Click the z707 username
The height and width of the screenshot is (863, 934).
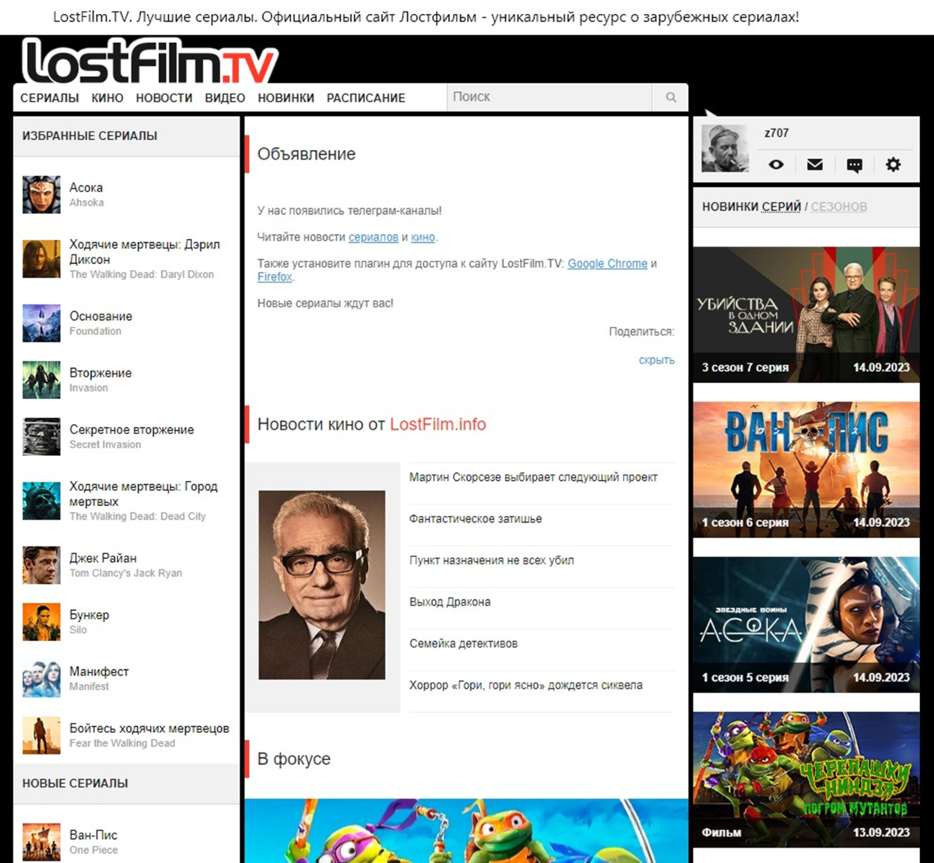click(776, 133)
